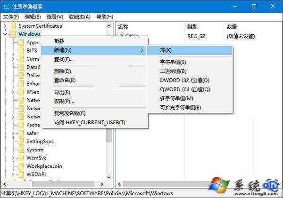Image resolution: width=283 pixels, height=198 pixels.
Task: Collapse the Windows tree node
Action: point(5,34)
